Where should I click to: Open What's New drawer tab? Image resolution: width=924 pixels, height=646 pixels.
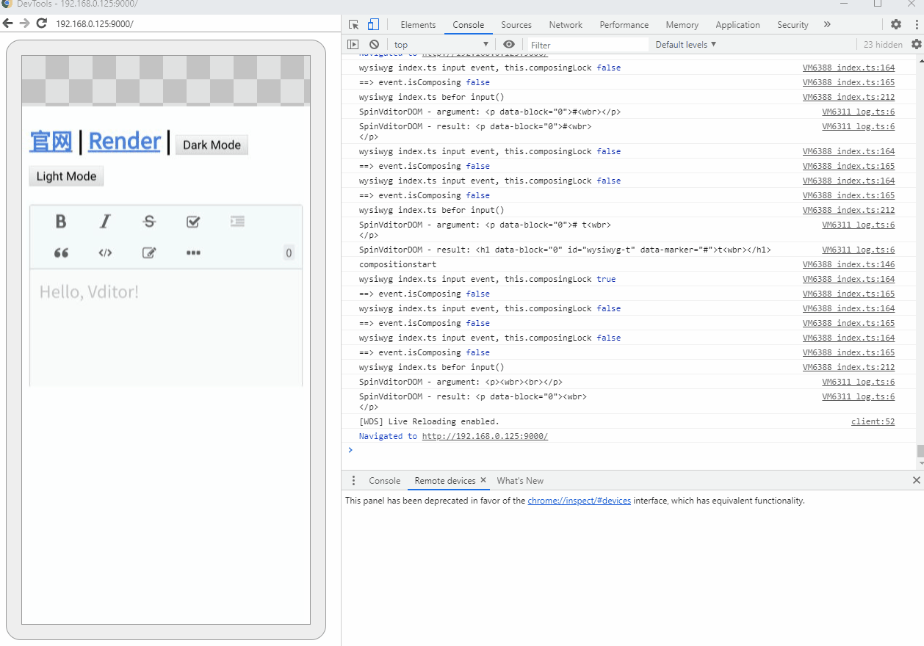[520, 481]
